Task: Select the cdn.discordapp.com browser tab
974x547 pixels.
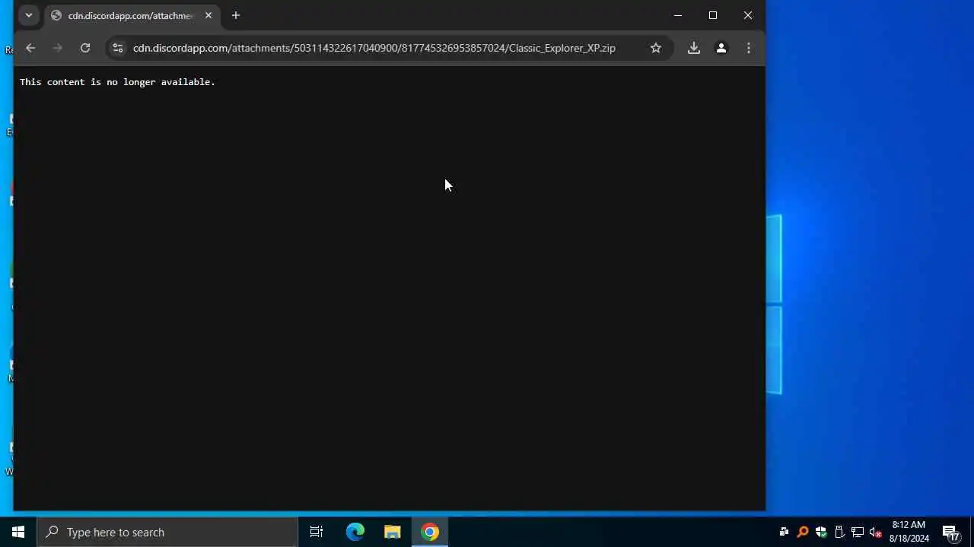Action: (131, 15)
